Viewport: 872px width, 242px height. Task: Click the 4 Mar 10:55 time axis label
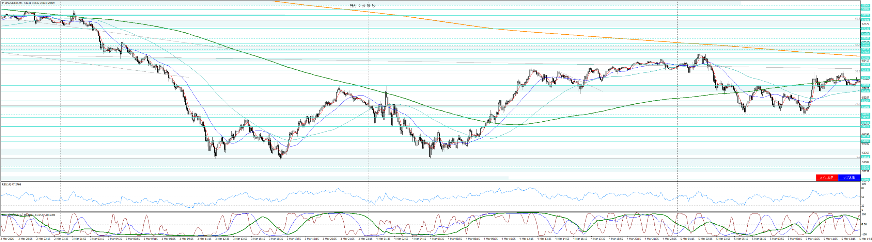coord(509,239)
